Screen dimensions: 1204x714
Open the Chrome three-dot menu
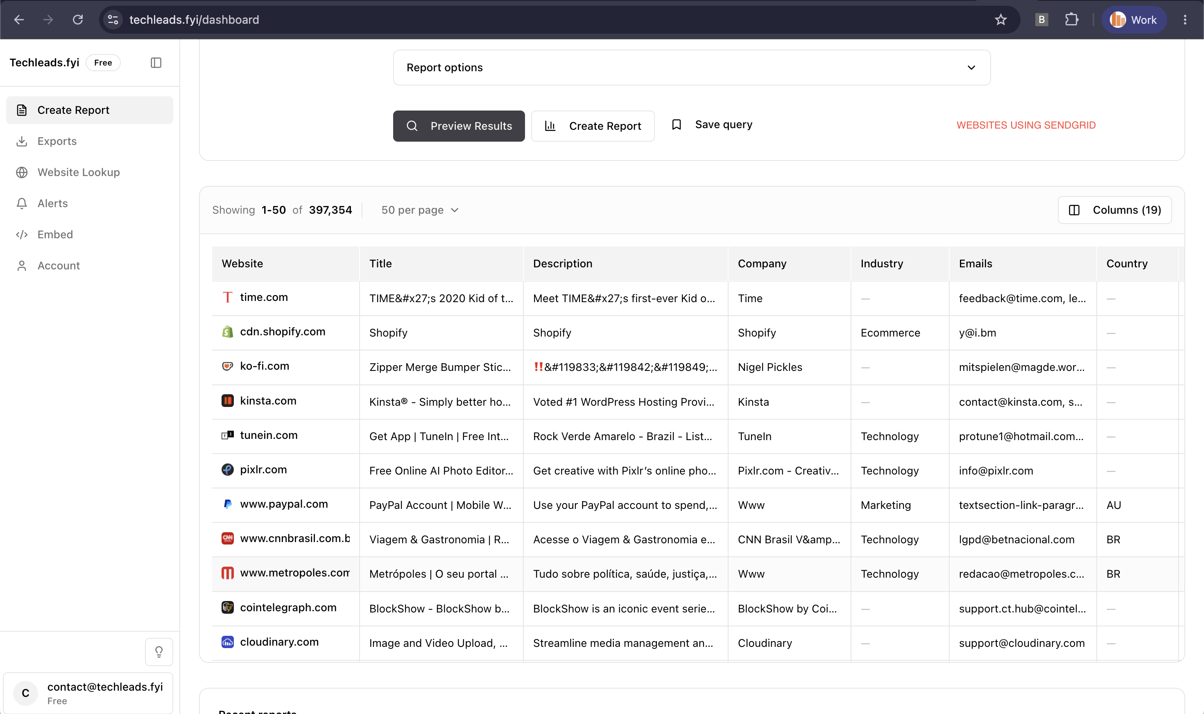pyautogui.click(x=1185, y=20)
